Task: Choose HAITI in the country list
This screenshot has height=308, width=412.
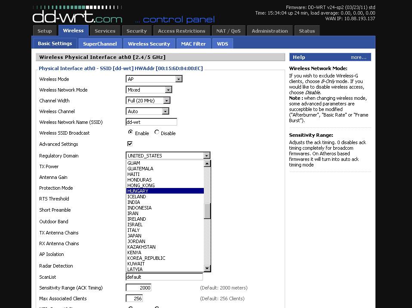Action: click(x=165, y=174)
